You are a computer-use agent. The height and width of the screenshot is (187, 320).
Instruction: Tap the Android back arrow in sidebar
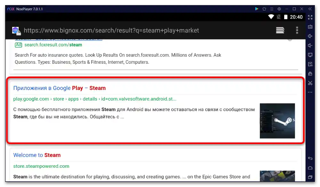click(310, 158)
